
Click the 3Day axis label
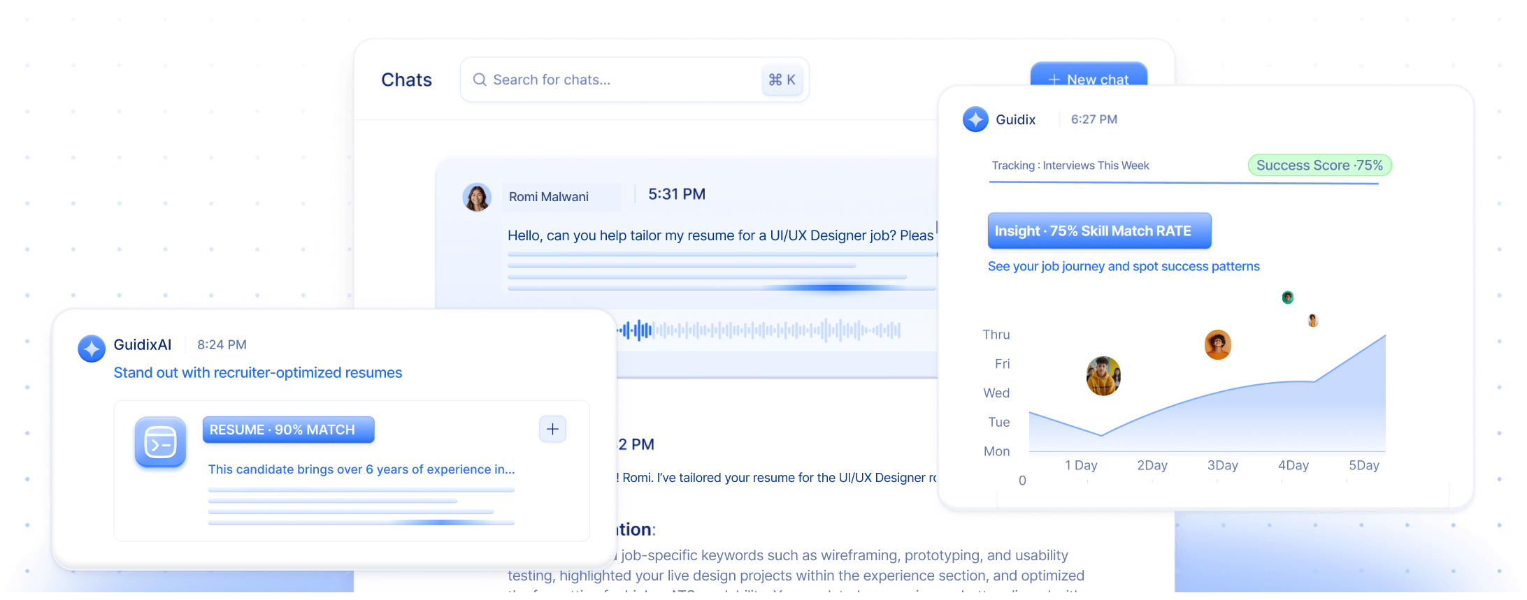pos(1223,465)
